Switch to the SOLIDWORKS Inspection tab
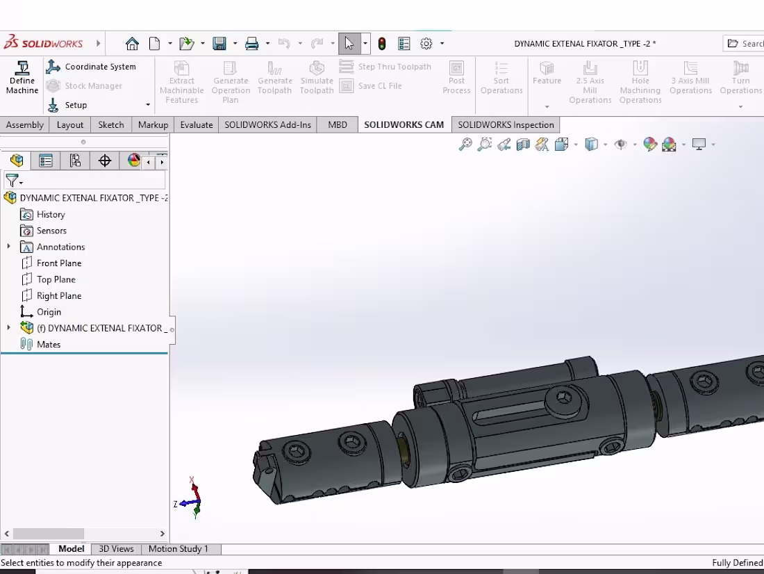764x574 pixels. [x=506, y=124]
